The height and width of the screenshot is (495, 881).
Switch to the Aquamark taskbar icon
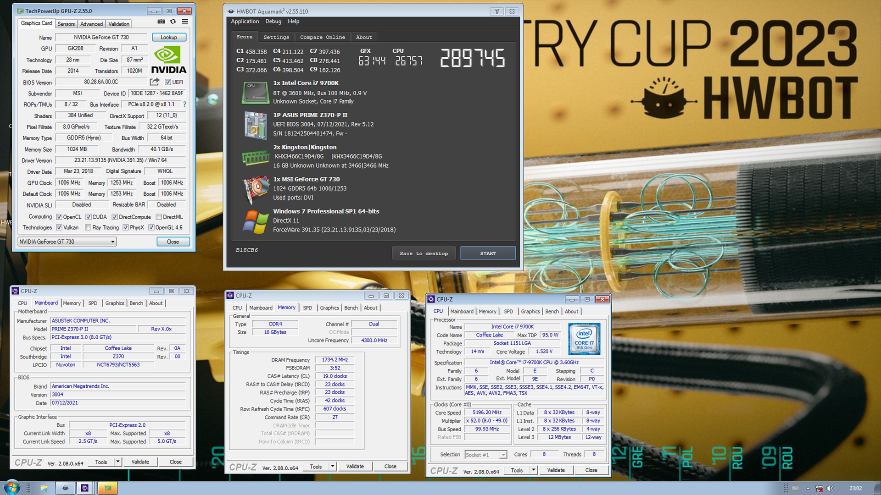point(66,488)
